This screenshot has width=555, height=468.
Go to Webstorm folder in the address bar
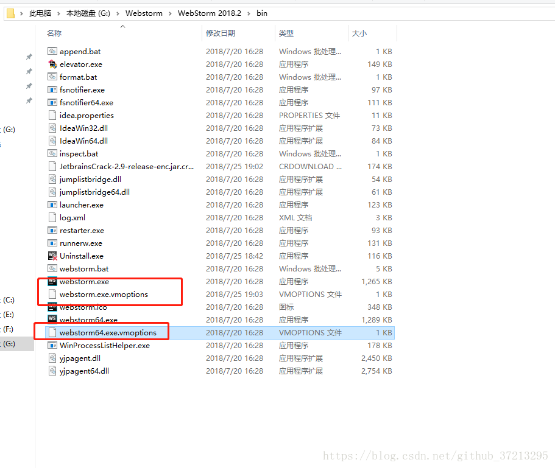[144, 13]
